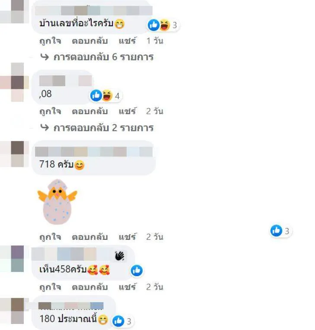The width and height of the screenshot is (315, 330).
Task: Click the hatching chick sticker
Action: tap(57, 202)
